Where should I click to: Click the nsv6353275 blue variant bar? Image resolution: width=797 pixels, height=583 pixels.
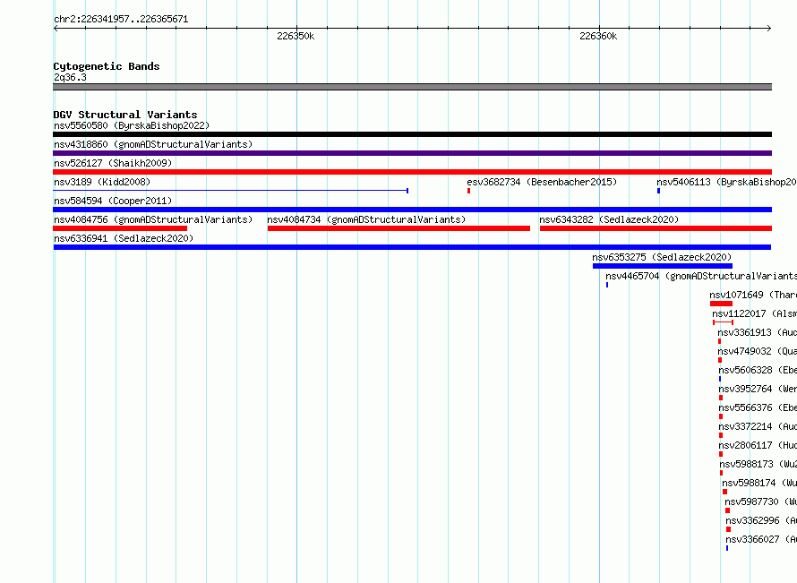(663, 266)
